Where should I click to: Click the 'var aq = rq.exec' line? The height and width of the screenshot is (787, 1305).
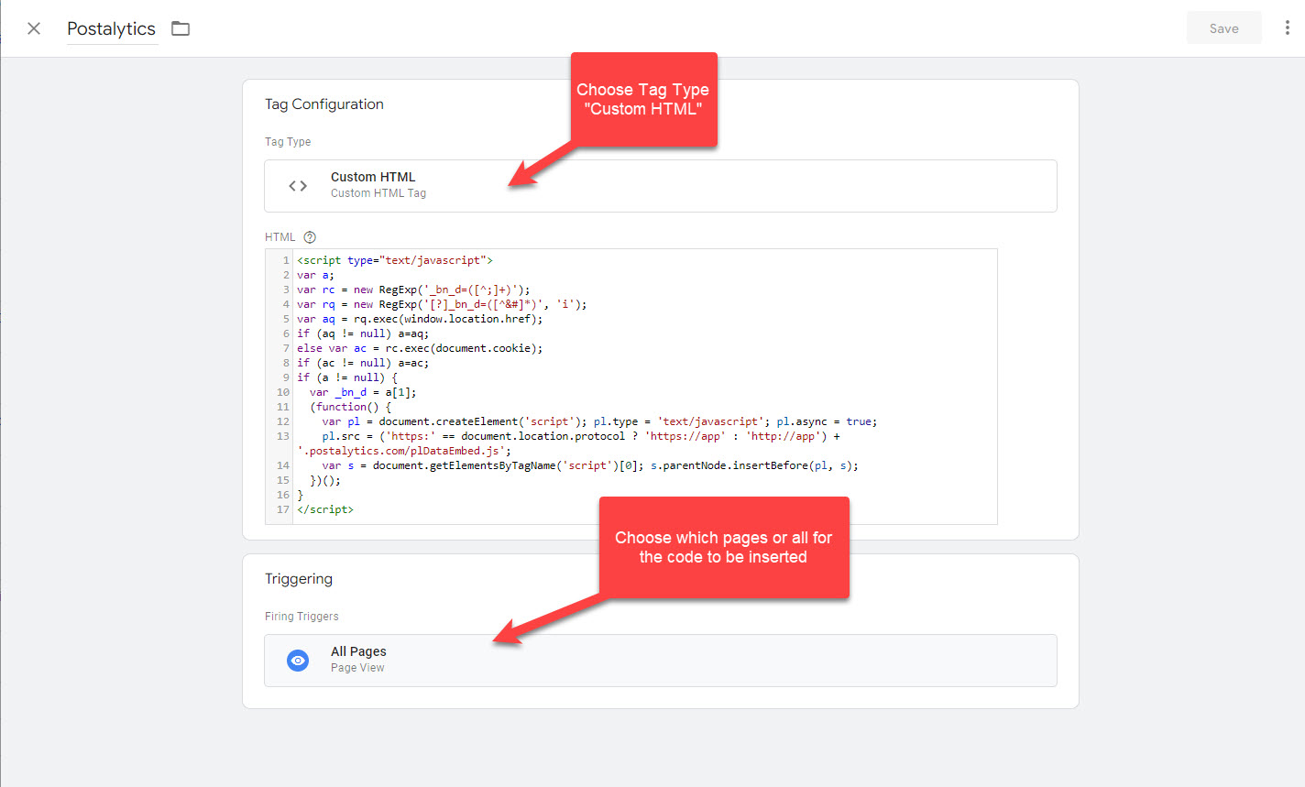point(420,319)
